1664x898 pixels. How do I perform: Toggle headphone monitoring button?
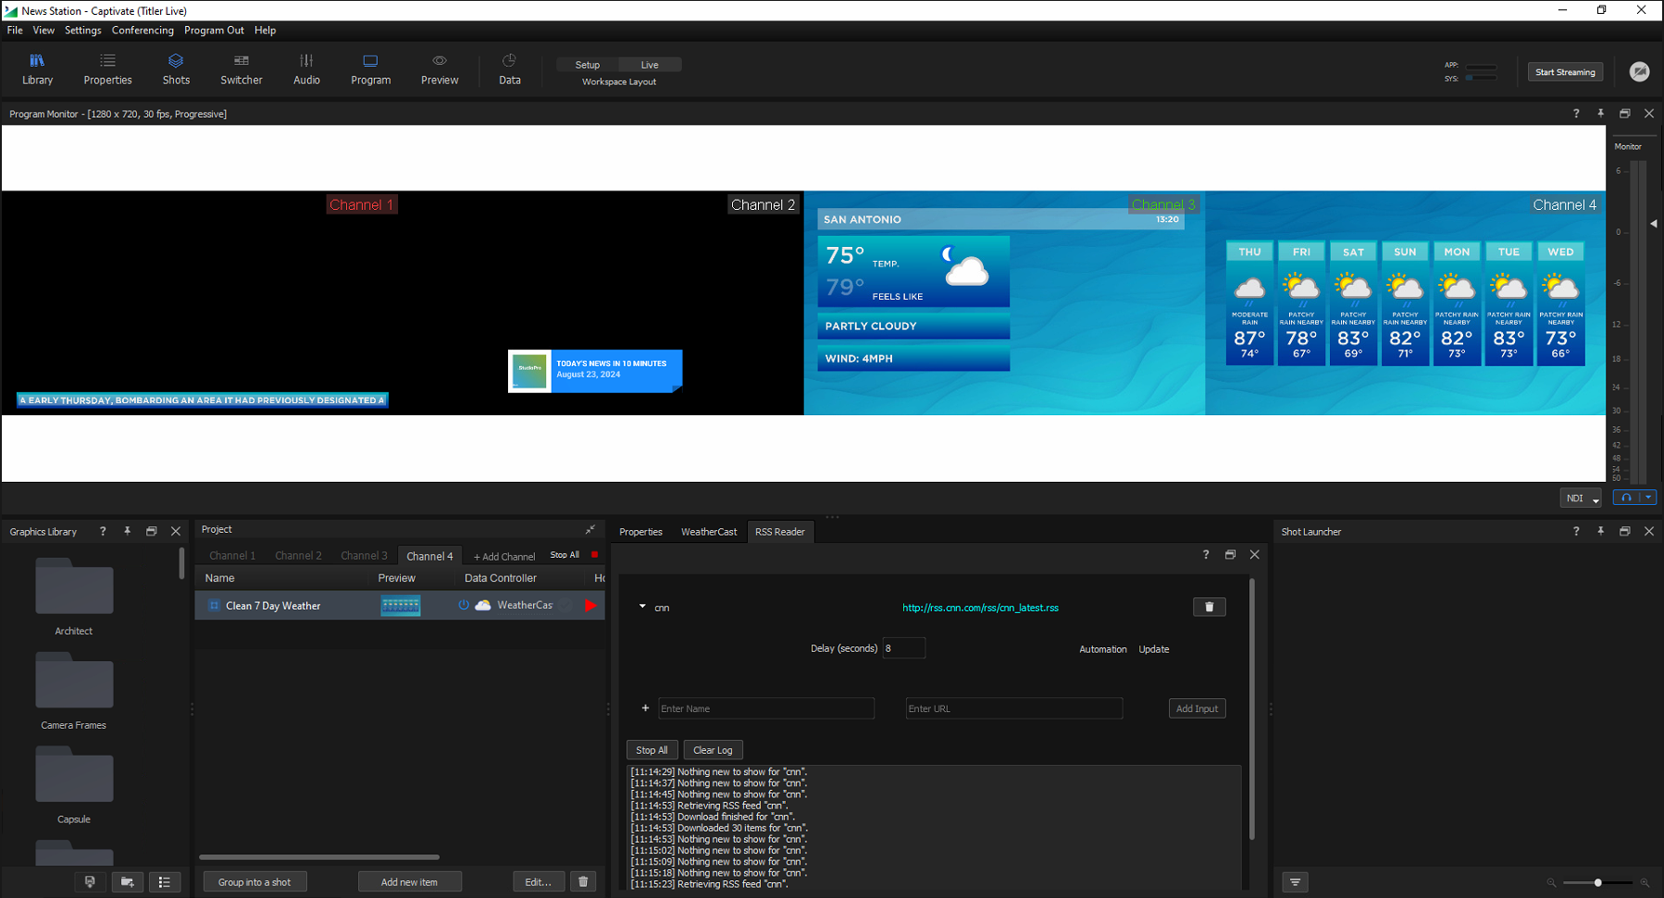(1626, 498)
